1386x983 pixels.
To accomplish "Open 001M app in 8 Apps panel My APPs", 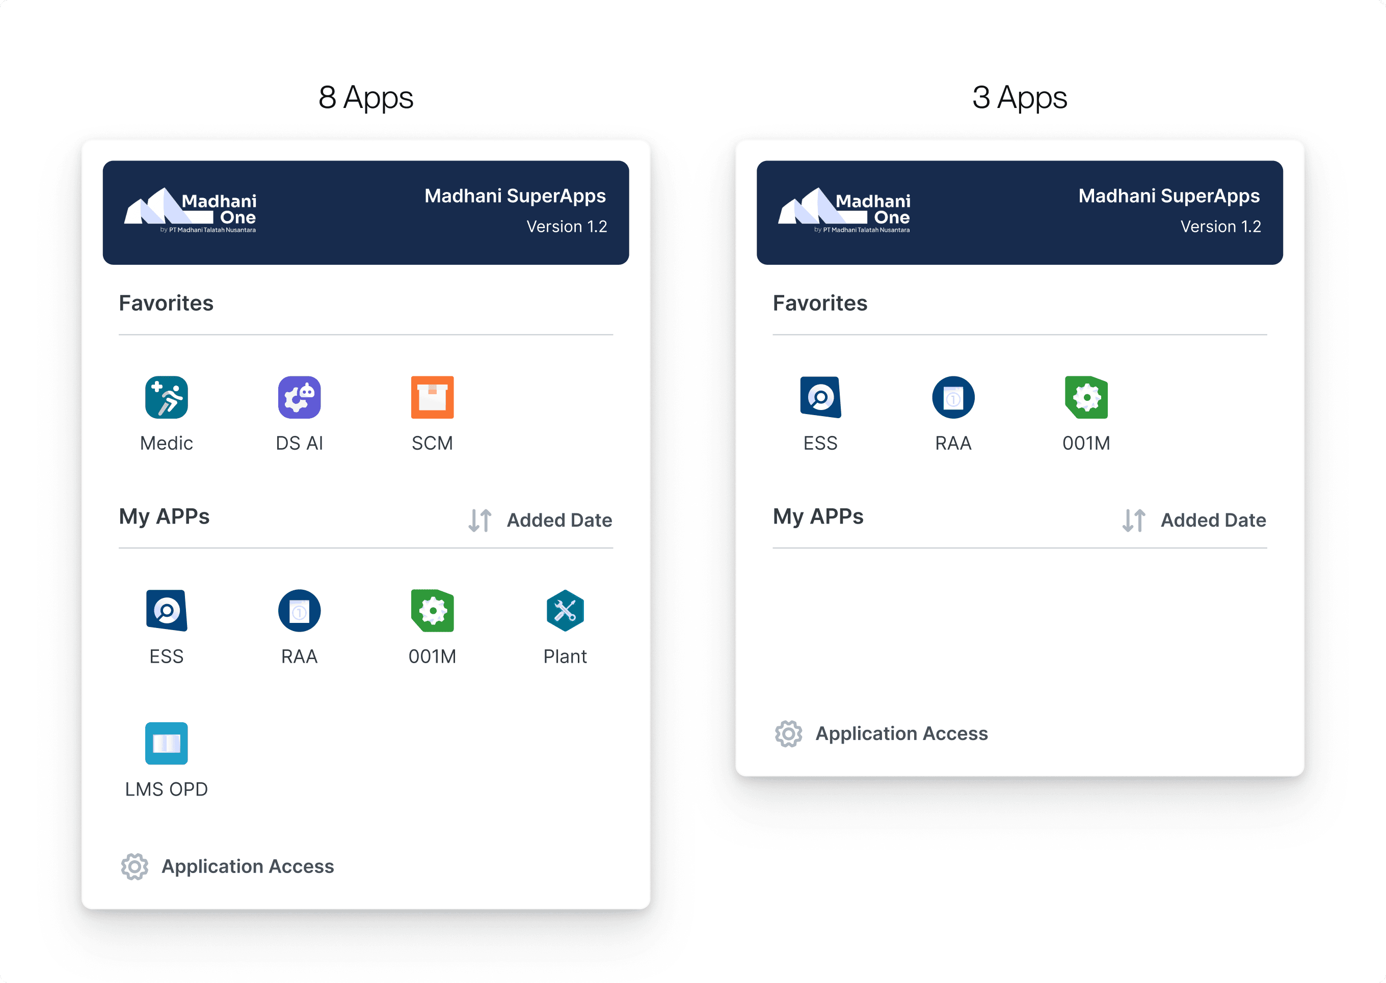I will [x=432, y=611].
